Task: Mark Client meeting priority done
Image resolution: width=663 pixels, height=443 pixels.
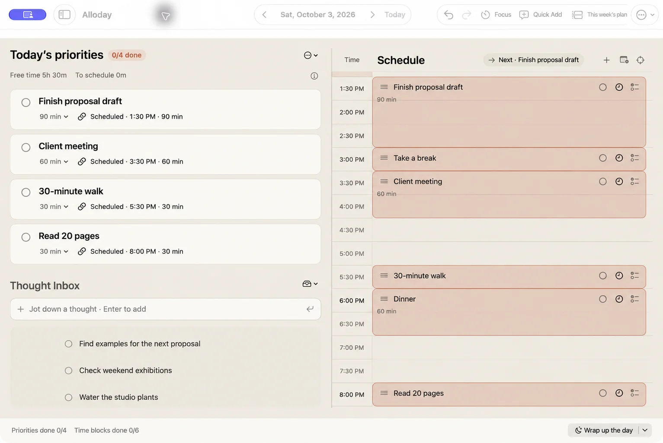Action: click(x=26, y=147)
